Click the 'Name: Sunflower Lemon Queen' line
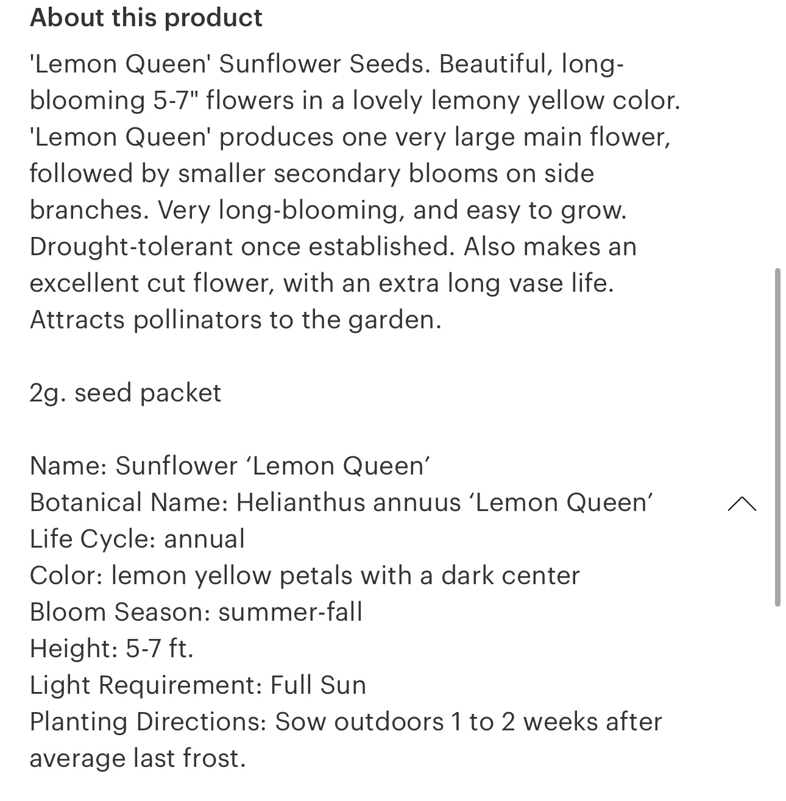 pos(230,466)
